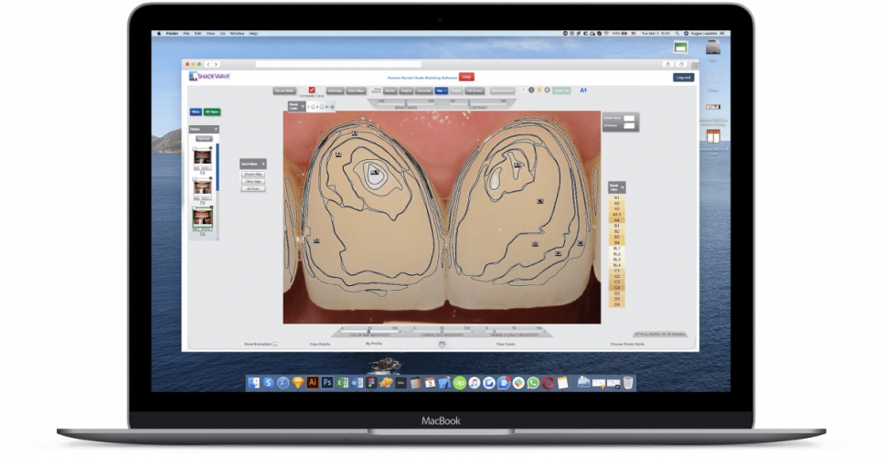Select the A4 shade swatch
Viewport: 885px width, 457px height.
616,220
